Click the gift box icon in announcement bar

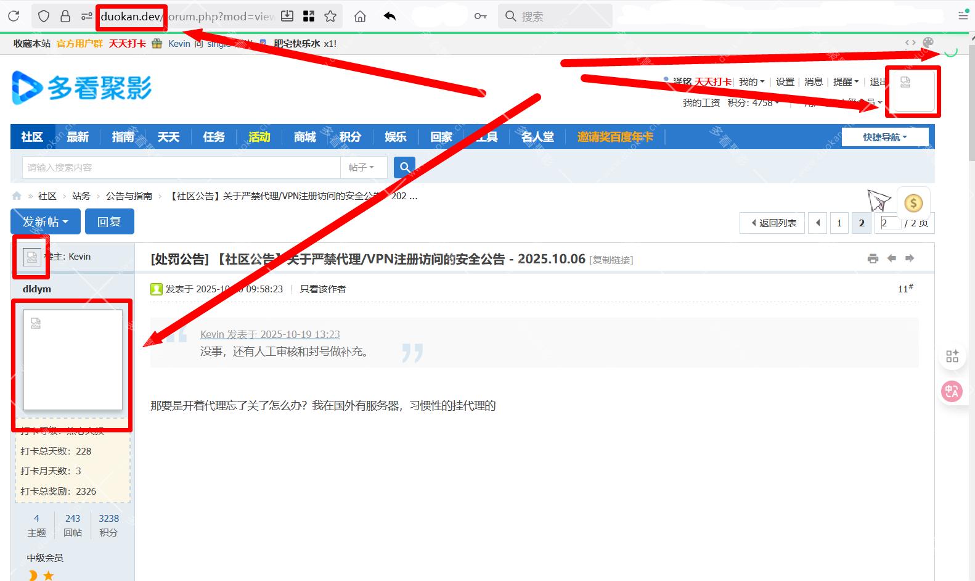pyautogui.click(x=157, y=43)
